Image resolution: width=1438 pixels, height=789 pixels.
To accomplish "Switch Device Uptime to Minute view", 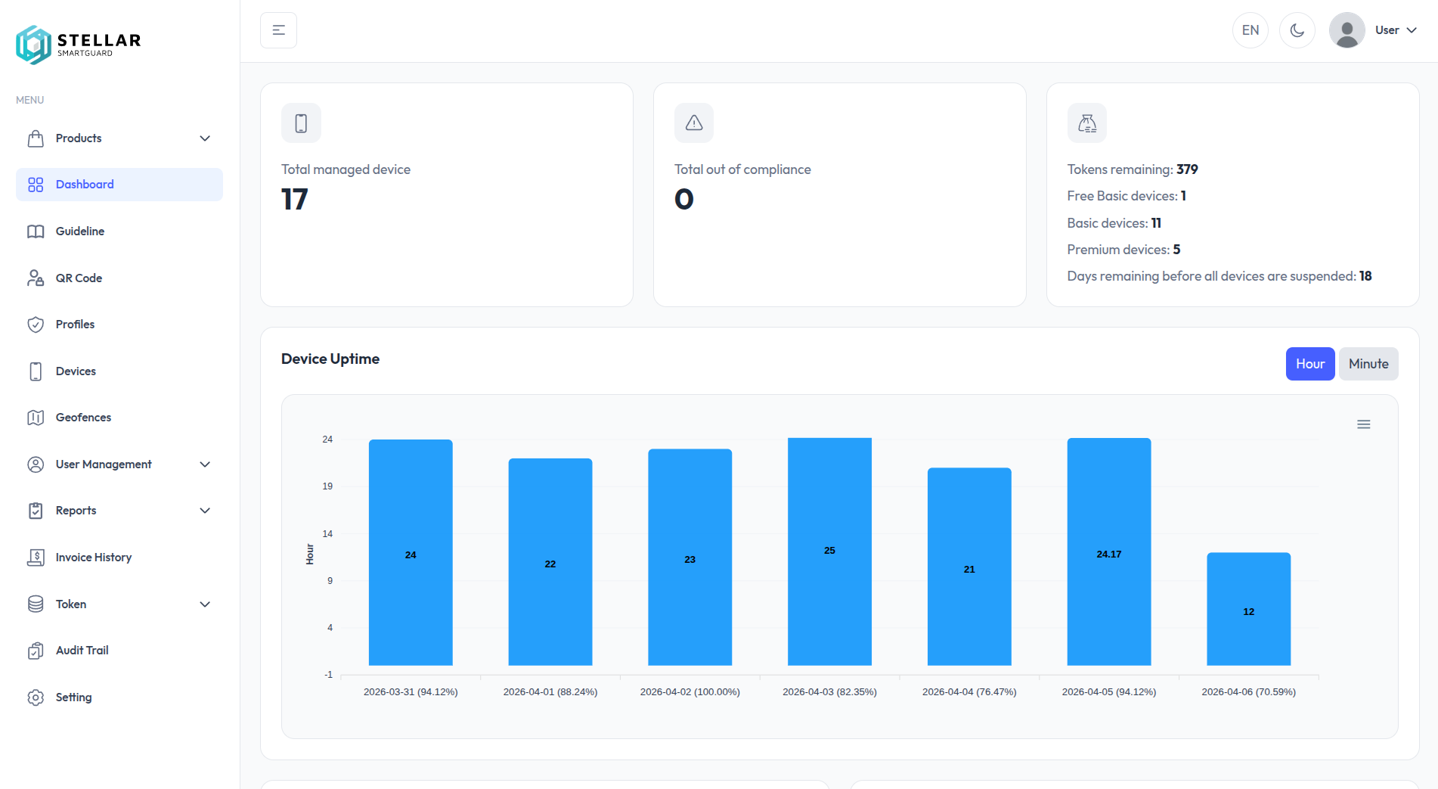I will pyautogui.click(x=1368, y=364).
